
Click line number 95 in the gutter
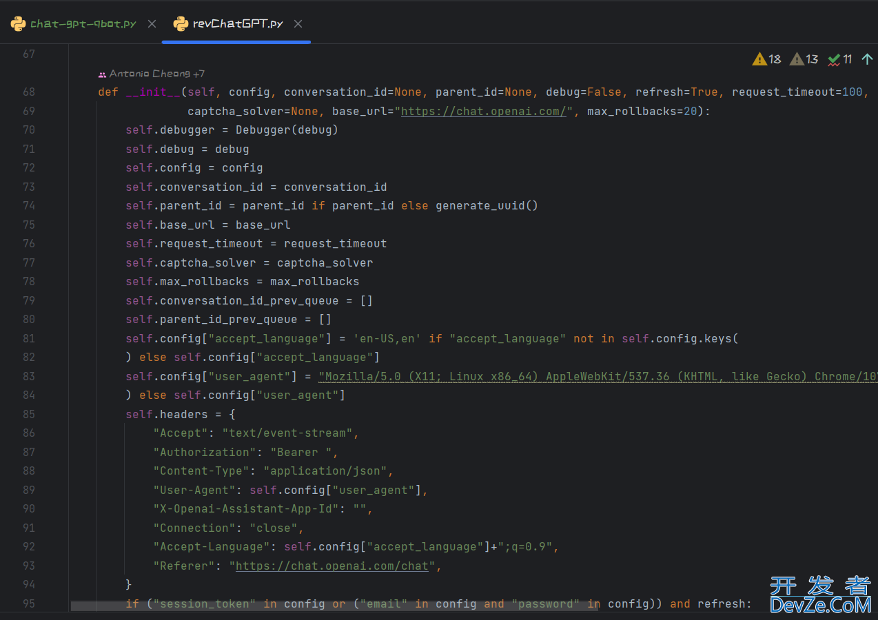[28, 603]
